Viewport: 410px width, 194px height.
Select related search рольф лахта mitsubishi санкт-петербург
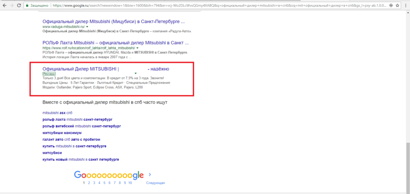tap(77, 120)
